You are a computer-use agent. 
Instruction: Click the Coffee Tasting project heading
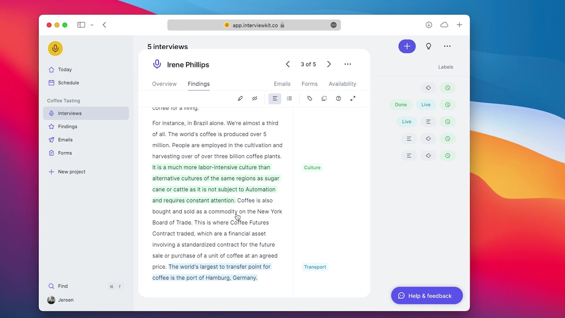coord(64,101)
